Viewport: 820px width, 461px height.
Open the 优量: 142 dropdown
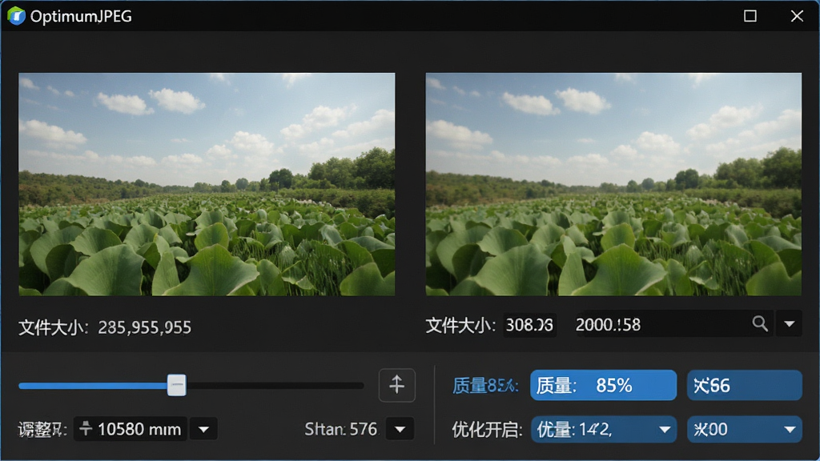click(x=604, y=429)
